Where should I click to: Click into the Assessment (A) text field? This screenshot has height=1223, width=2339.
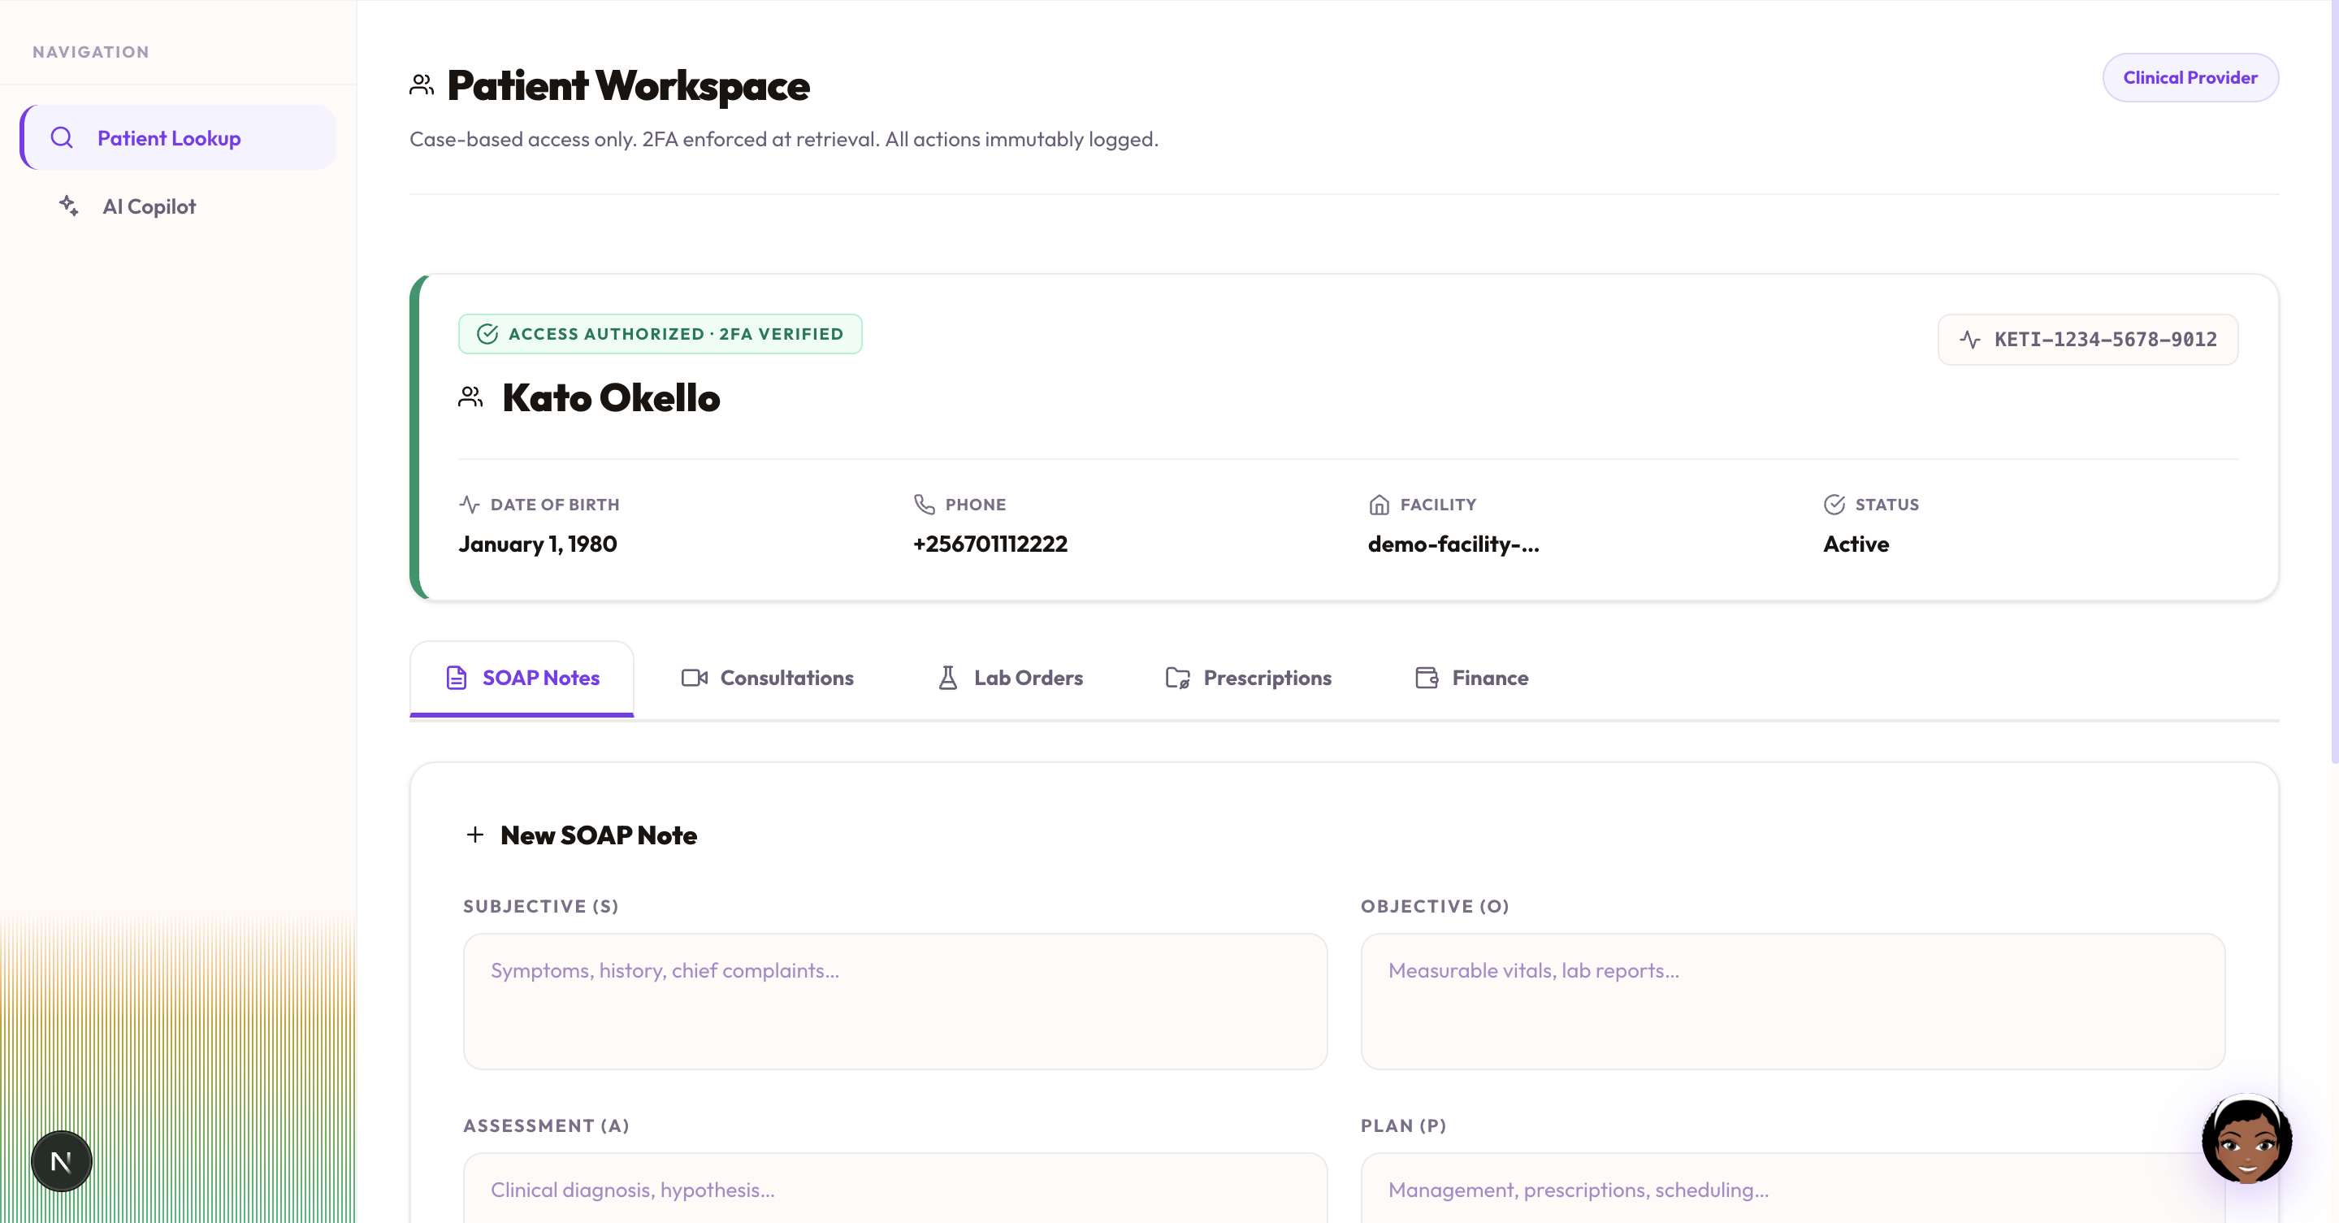point(895,1187)
